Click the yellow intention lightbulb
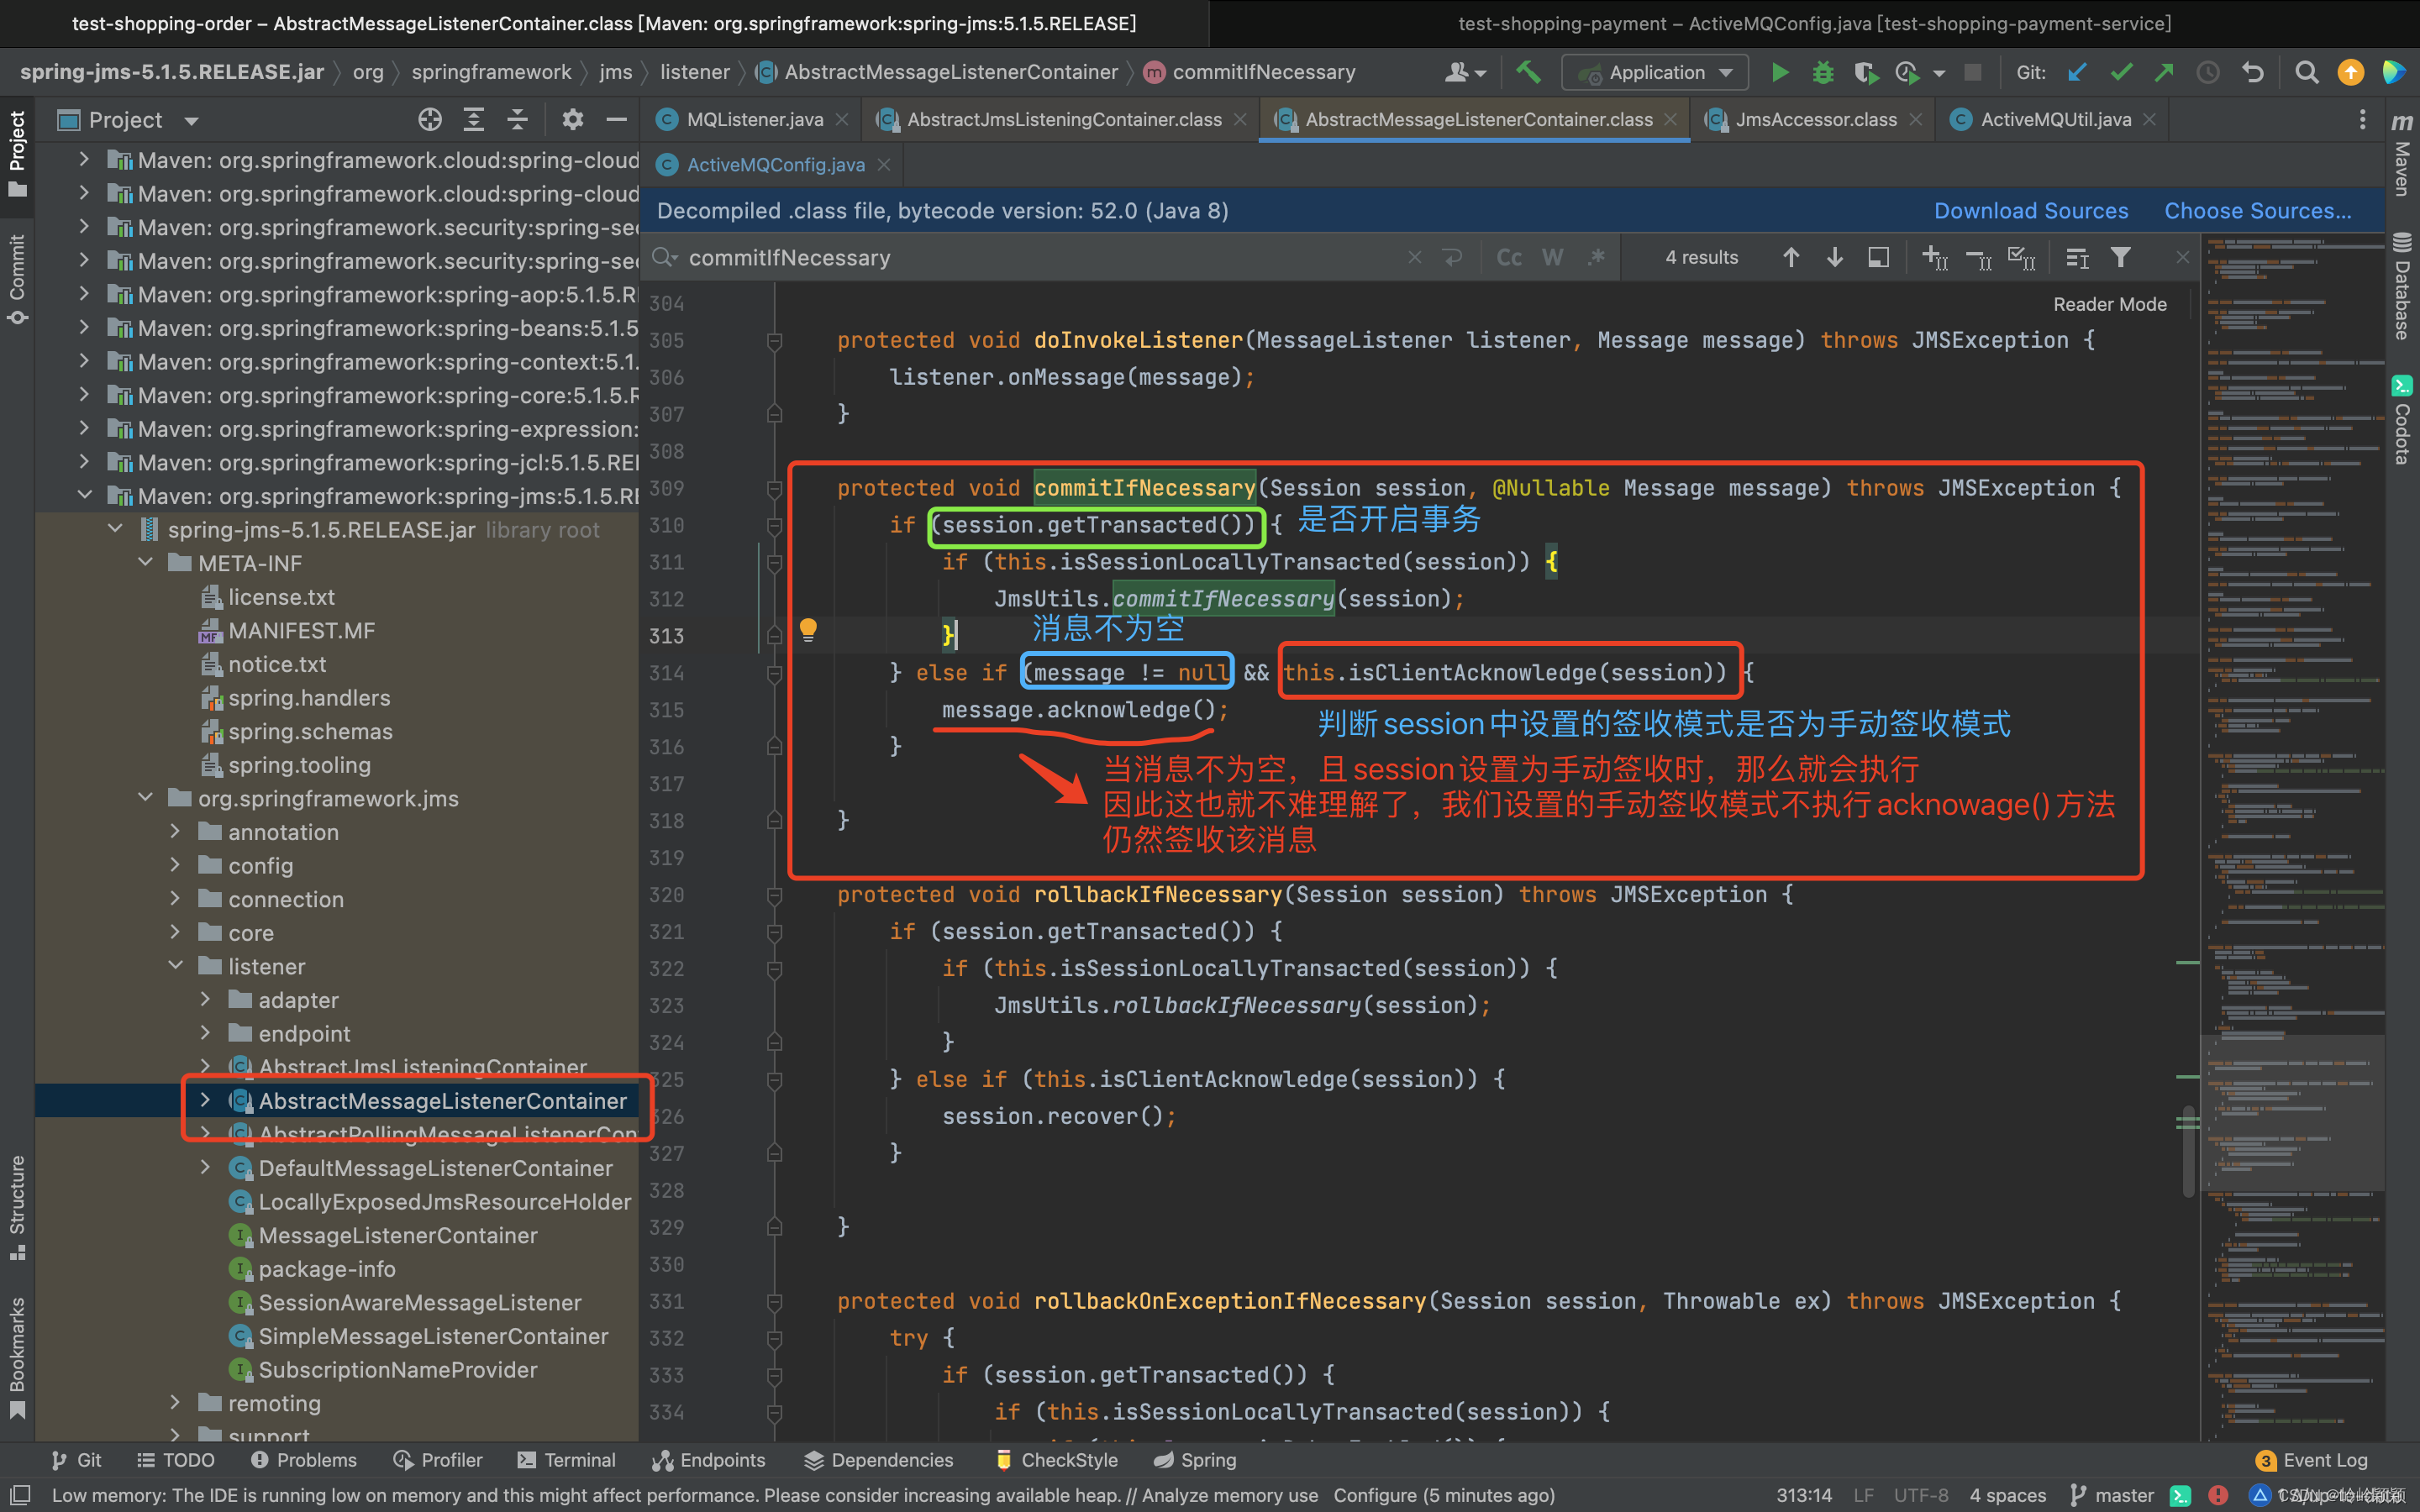The height and width of the screenshot is (1512, 2420). (x=808, y=629)
